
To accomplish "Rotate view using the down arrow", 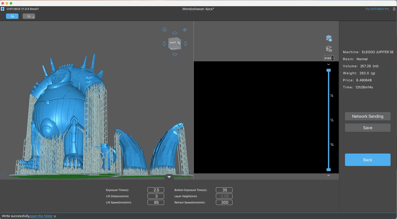I will coord(175,54).
